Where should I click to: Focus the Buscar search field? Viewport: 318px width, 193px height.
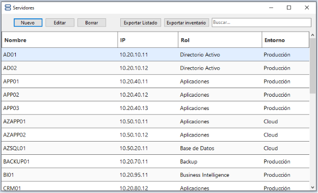coord(261,22)
